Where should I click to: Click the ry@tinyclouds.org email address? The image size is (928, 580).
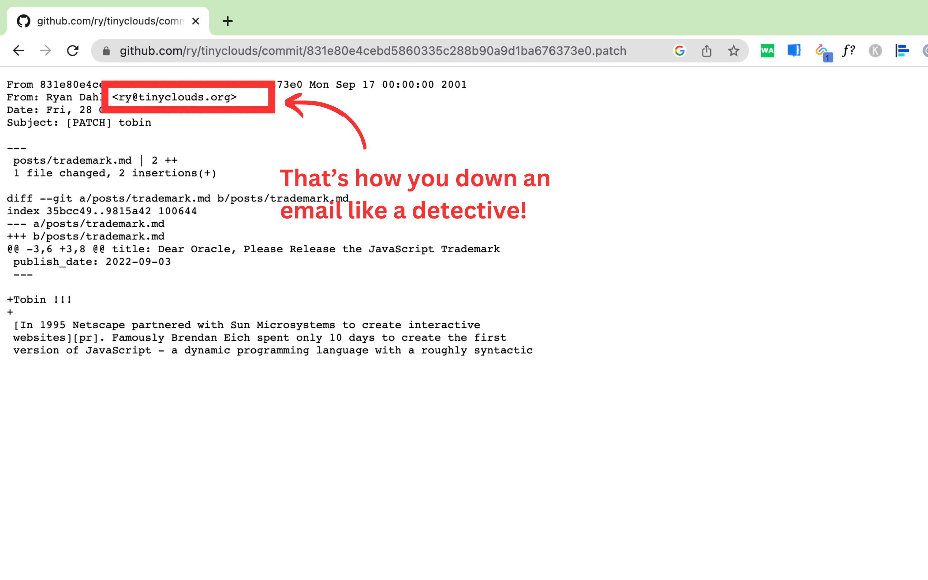174,97
